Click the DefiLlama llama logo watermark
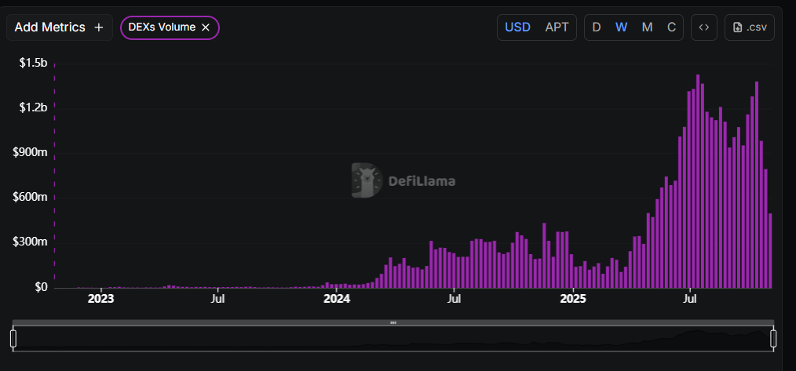796x371 pixels. click(365, 180)
